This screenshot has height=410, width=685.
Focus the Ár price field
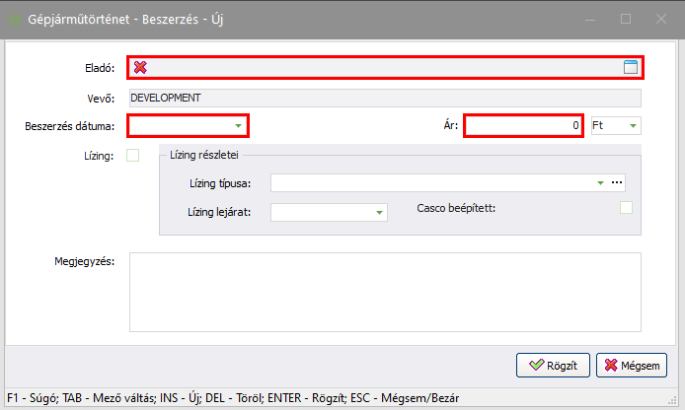coord(523,126)
